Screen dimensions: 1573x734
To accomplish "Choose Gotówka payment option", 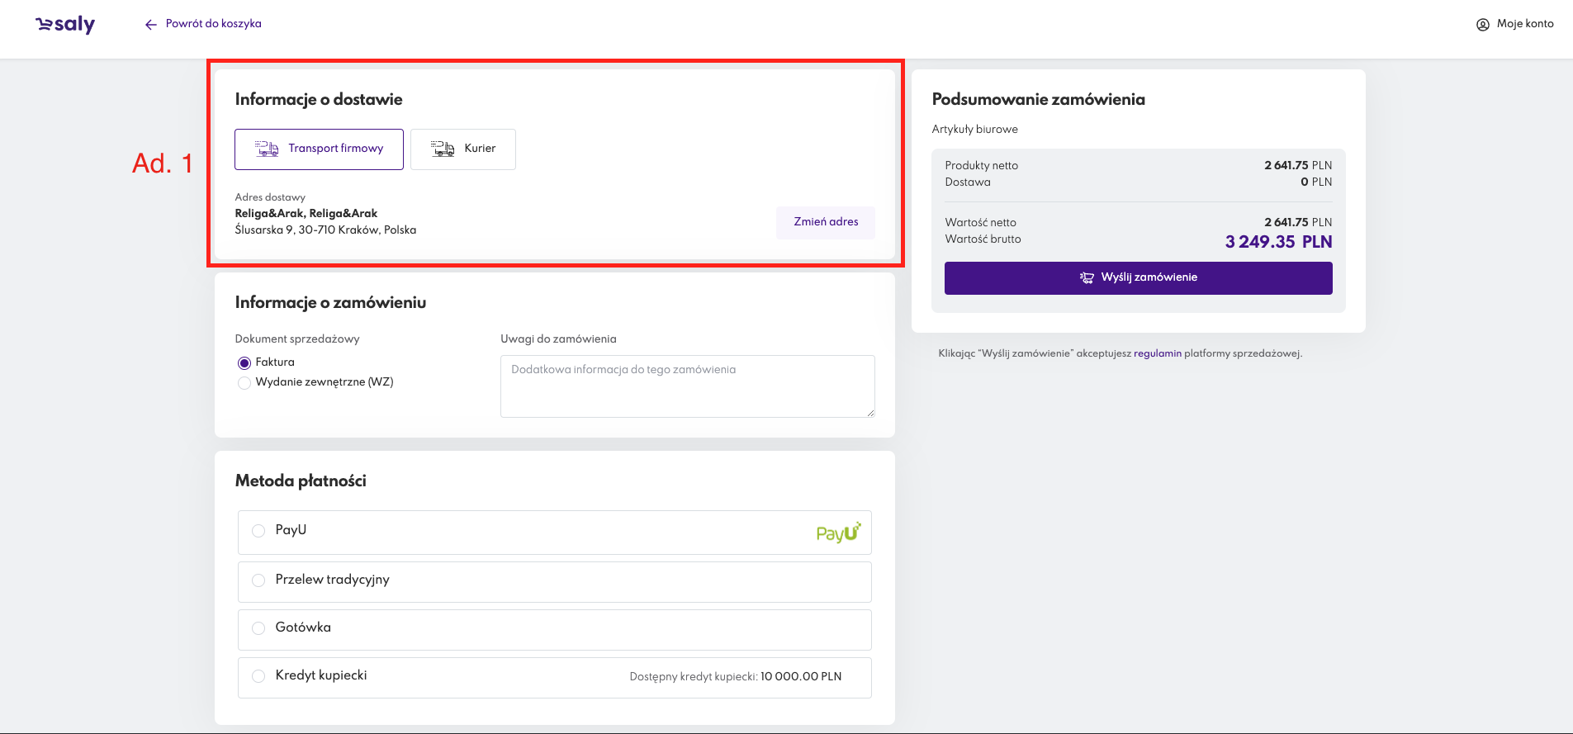I will point(258,628).
